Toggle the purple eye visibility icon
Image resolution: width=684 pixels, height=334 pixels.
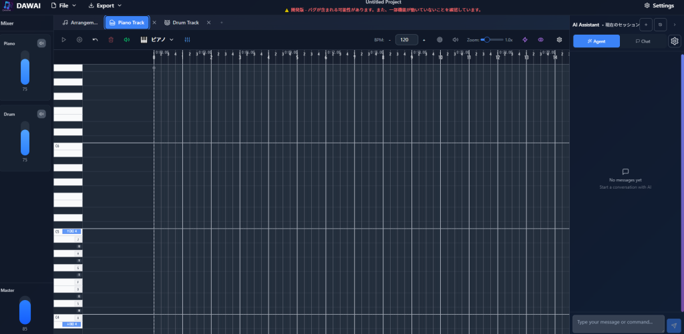541,40
